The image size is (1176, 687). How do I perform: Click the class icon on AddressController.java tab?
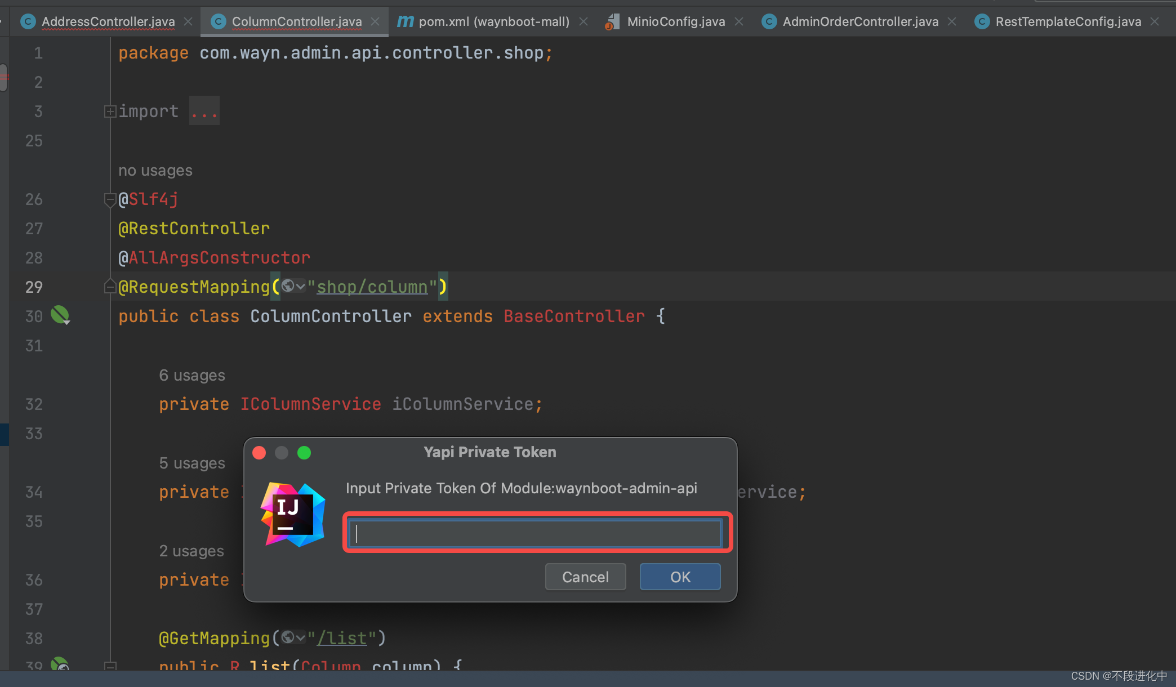28,21
